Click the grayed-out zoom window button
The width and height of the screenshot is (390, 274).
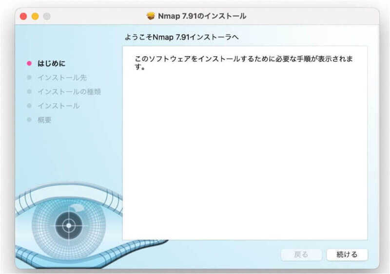pos(47,17)
